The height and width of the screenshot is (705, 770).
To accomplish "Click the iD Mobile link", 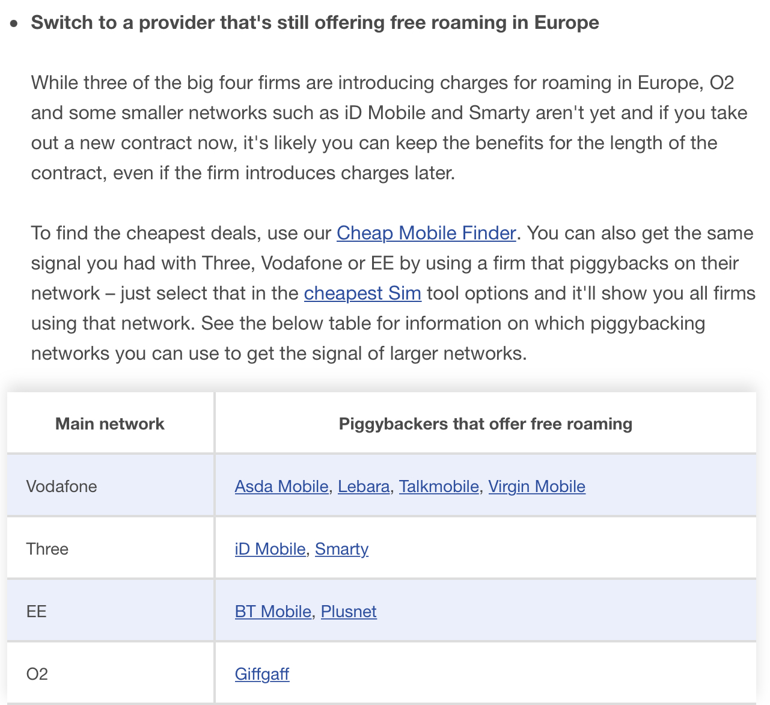I will (x=270, y=549).
